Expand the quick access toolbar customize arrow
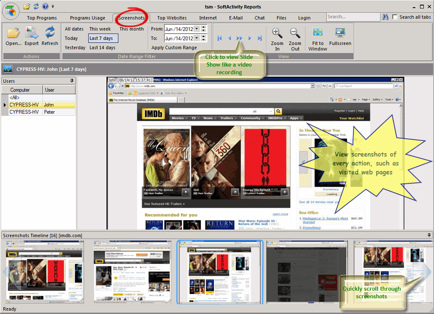The image size is (434, 314). [53, 6]
